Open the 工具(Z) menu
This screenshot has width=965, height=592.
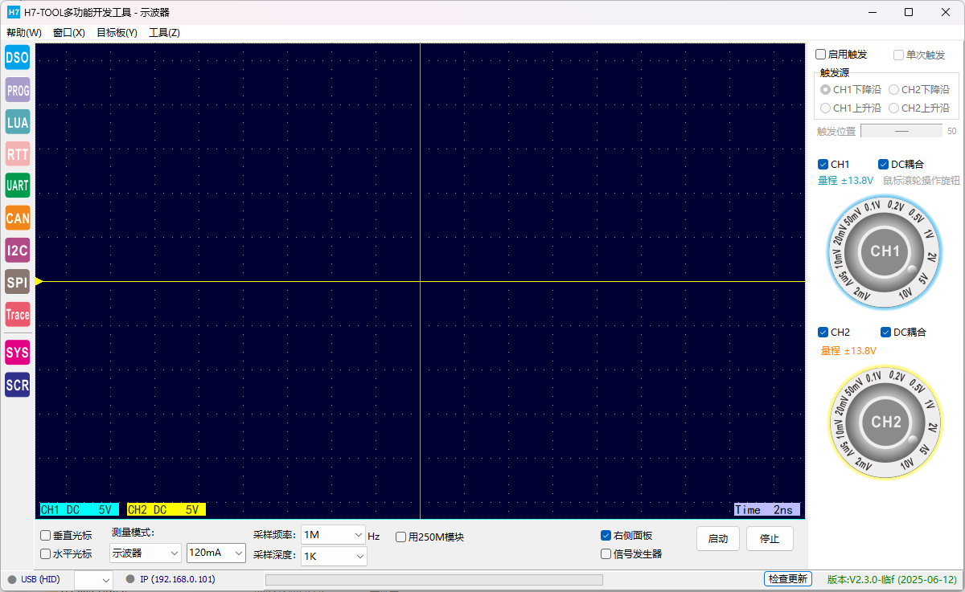pyautogui.click(x=164, y=33)
